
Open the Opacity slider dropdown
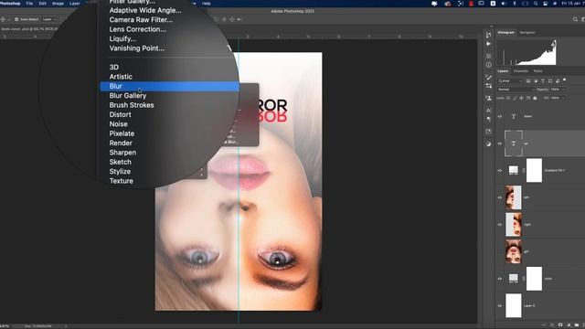[x=563, y=90]
